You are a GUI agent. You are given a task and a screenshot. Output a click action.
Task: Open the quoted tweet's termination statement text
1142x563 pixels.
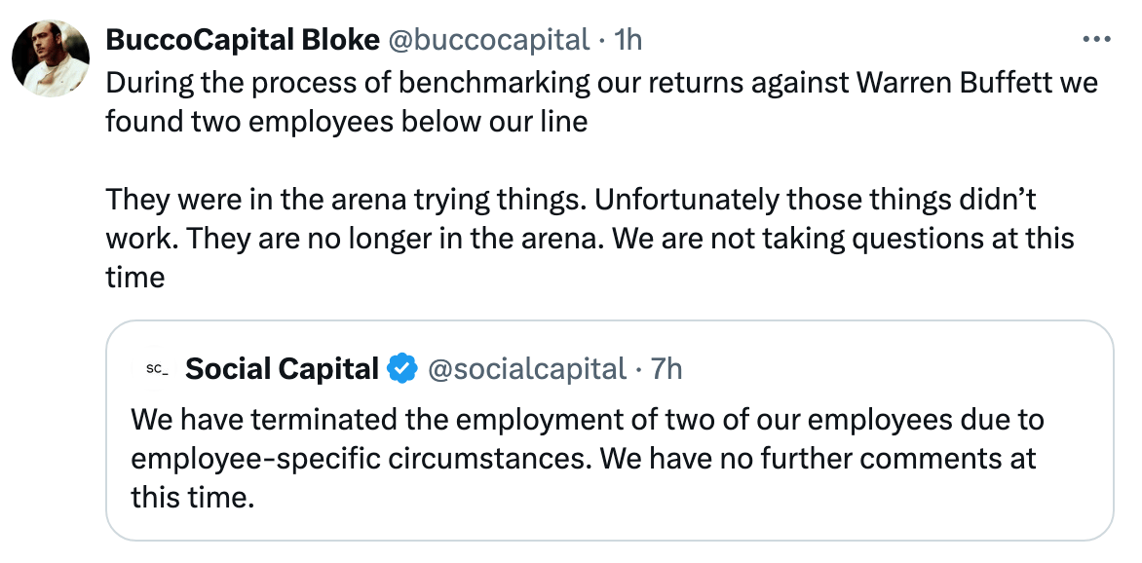pos(585,458)
